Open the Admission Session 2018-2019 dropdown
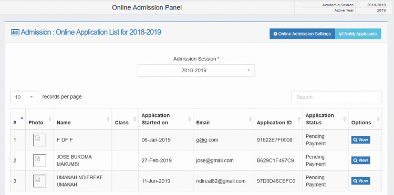 point(196,70)
